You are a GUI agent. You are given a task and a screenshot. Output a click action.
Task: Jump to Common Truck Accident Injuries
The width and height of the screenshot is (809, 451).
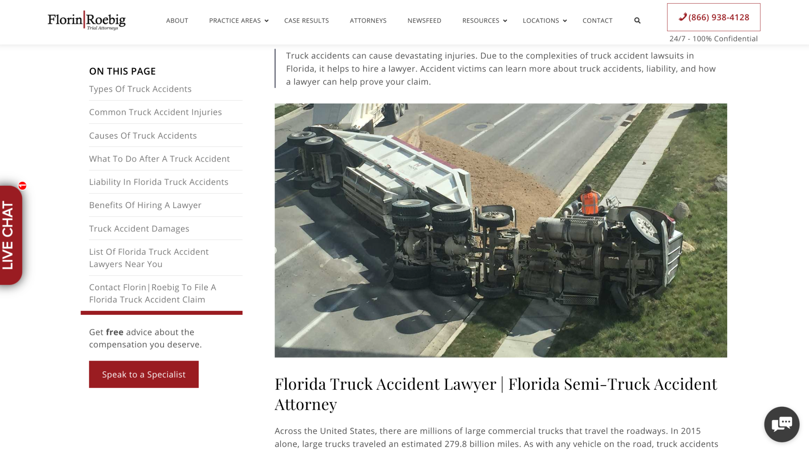tap(155, 112)
